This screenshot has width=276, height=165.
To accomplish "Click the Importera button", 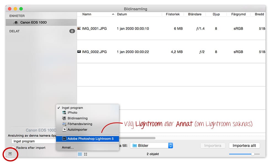I will [213, 145].
